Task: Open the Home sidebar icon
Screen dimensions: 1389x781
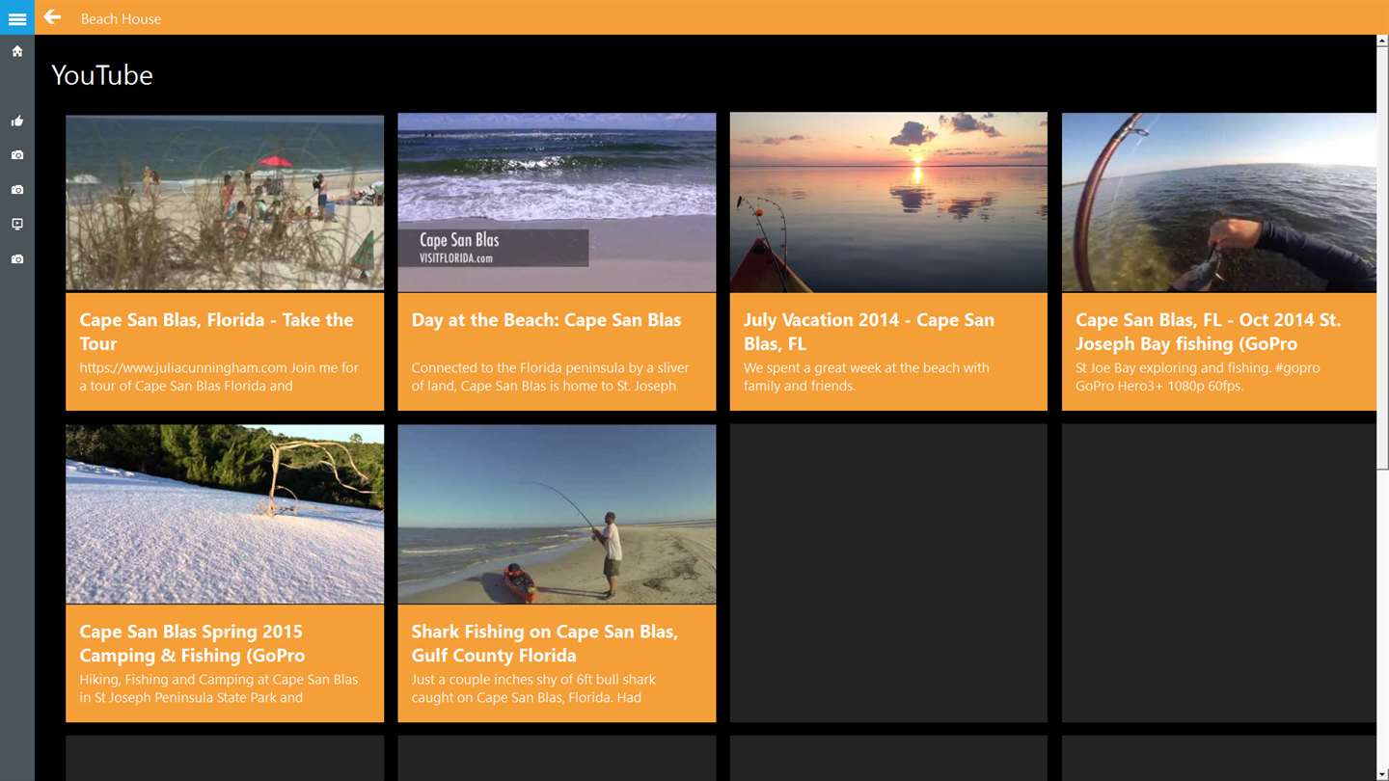Action: (x=17, y=51)
